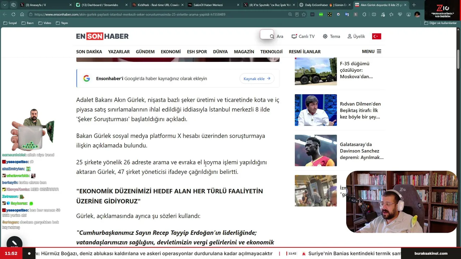Open the DÜNYA section

[x=220, y=52]
